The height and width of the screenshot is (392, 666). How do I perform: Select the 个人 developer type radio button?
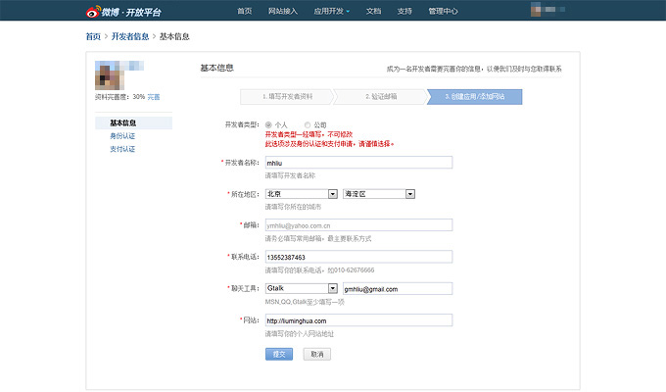click(269, 125)
